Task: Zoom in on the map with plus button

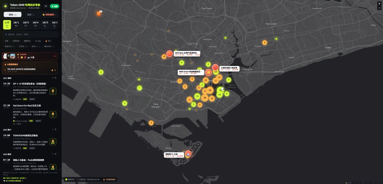Action: click(379, 3)
